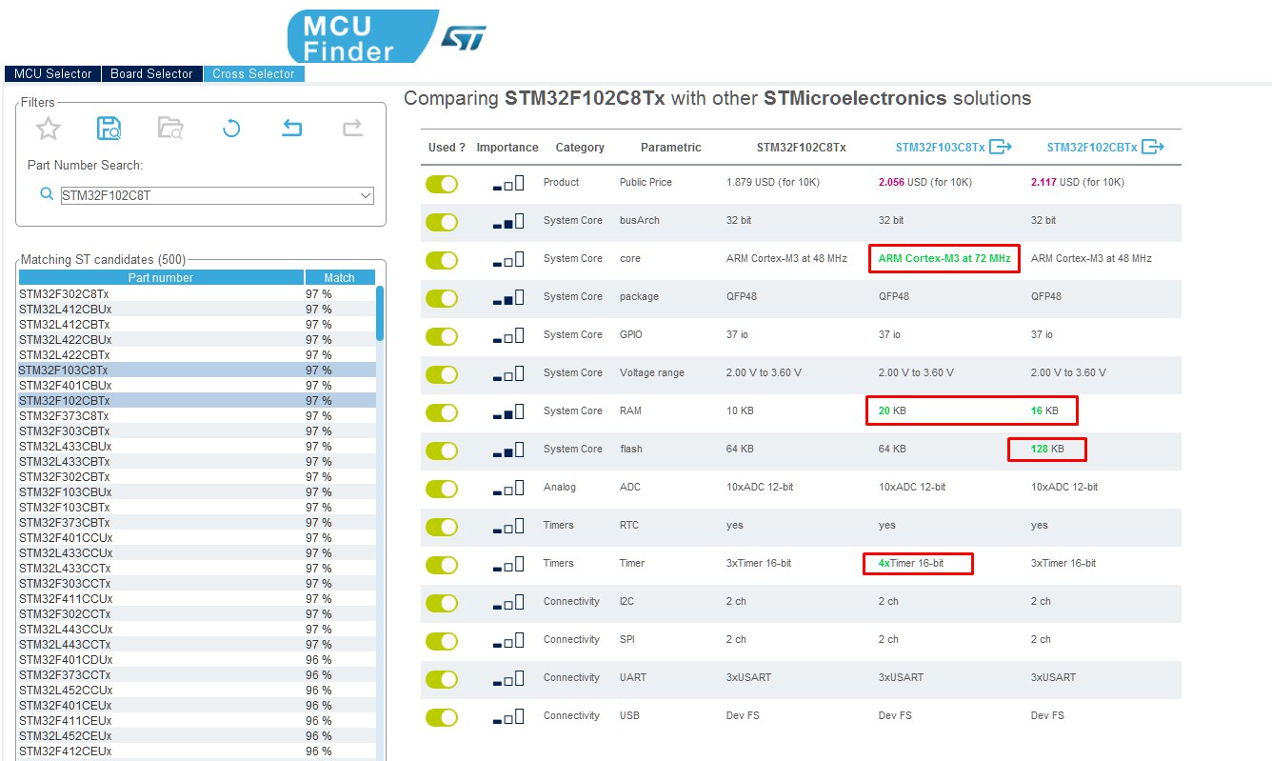This screenshot has width=1272, height=761.
Task: Adjust importance bars for ADC row
Action: click(x=508, y=488)
